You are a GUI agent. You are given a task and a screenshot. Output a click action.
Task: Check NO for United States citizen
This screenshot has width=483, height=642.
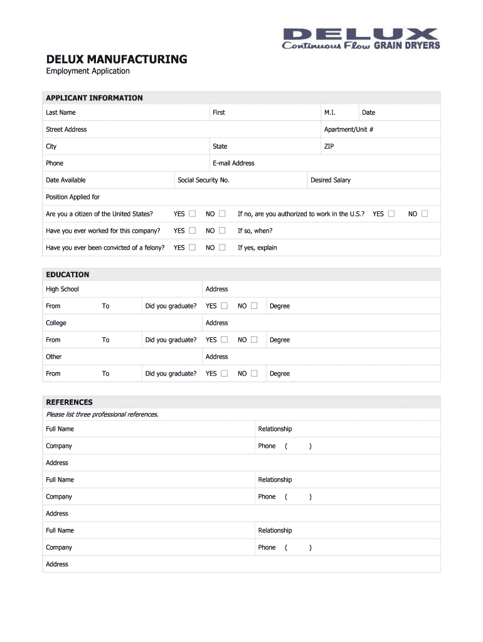[222, 214]
